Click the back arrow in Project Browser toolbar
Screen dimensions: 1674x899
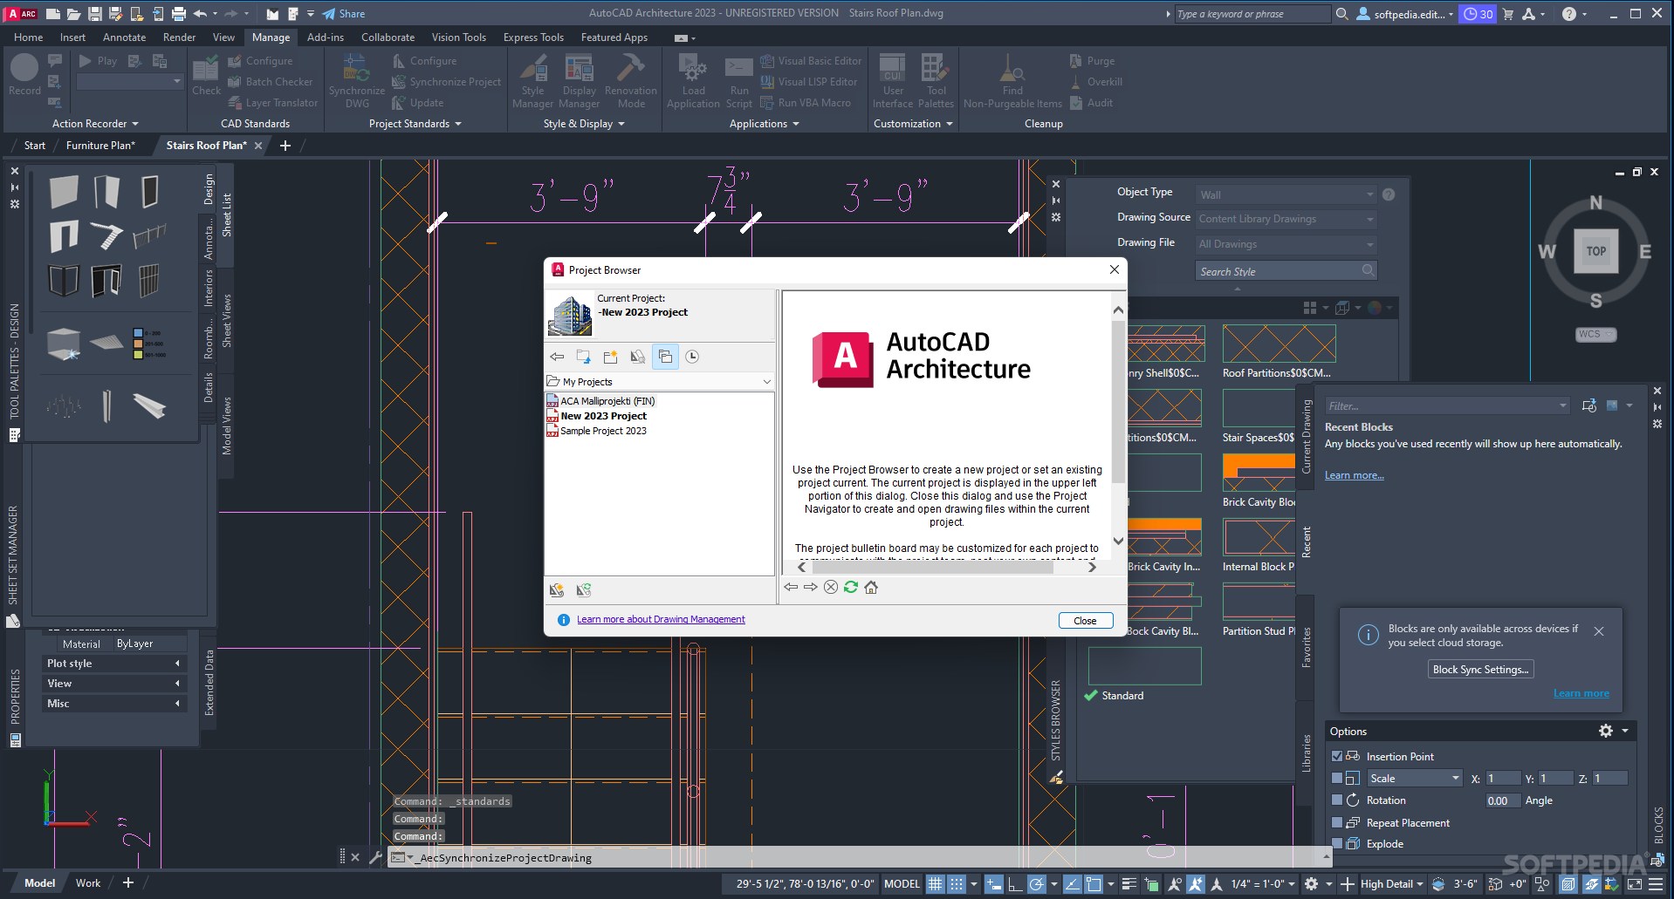coord(557,357)
